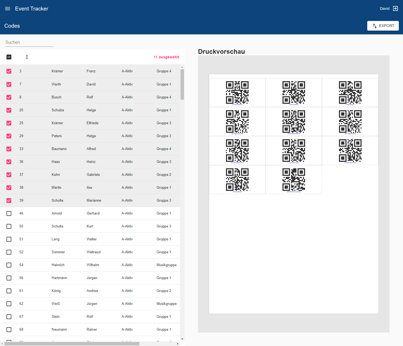Click "Gruppe 2" in Kuhn Gabriele row
Image resolution: width=403 pixels, height=346 pixels.
tap(164, 175)
